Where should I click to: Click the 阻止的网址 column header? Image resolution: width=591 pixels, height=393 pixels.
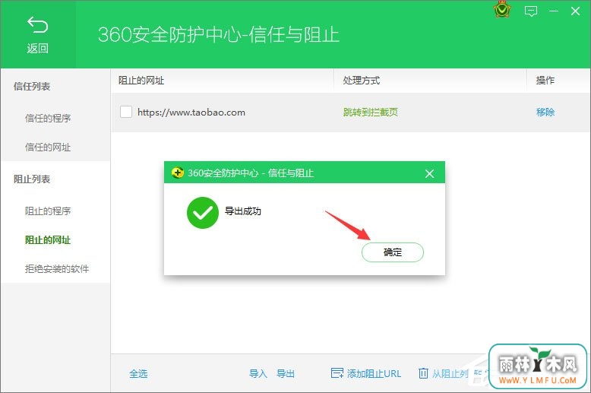pyautogui.click(x=141, y=80)
